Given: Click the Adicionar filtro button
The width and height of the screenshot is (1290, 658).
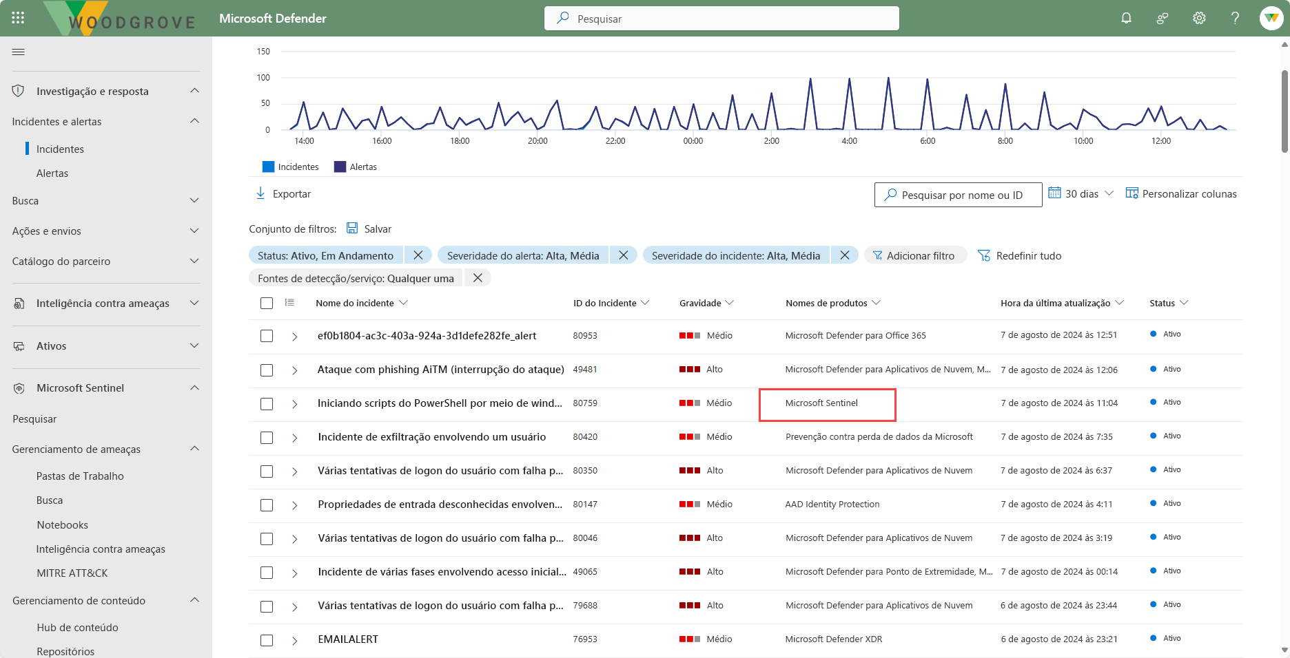Looking at the screenshot, I should pyautogui.click(x=915, y=255).
